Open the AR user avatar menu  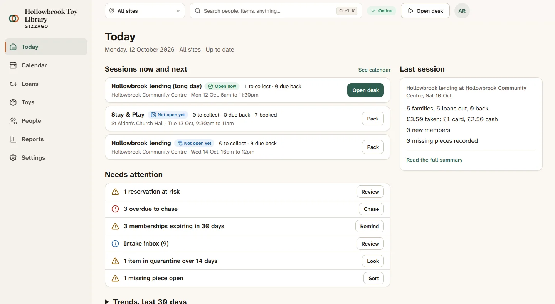(462, 11)
